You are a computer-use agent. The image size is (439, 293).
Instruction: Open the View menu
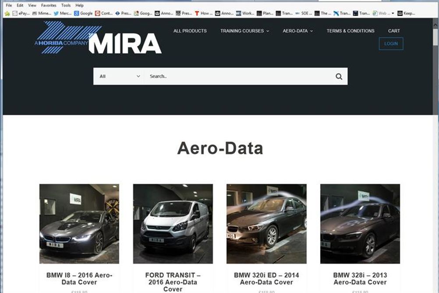coord(32,5)
